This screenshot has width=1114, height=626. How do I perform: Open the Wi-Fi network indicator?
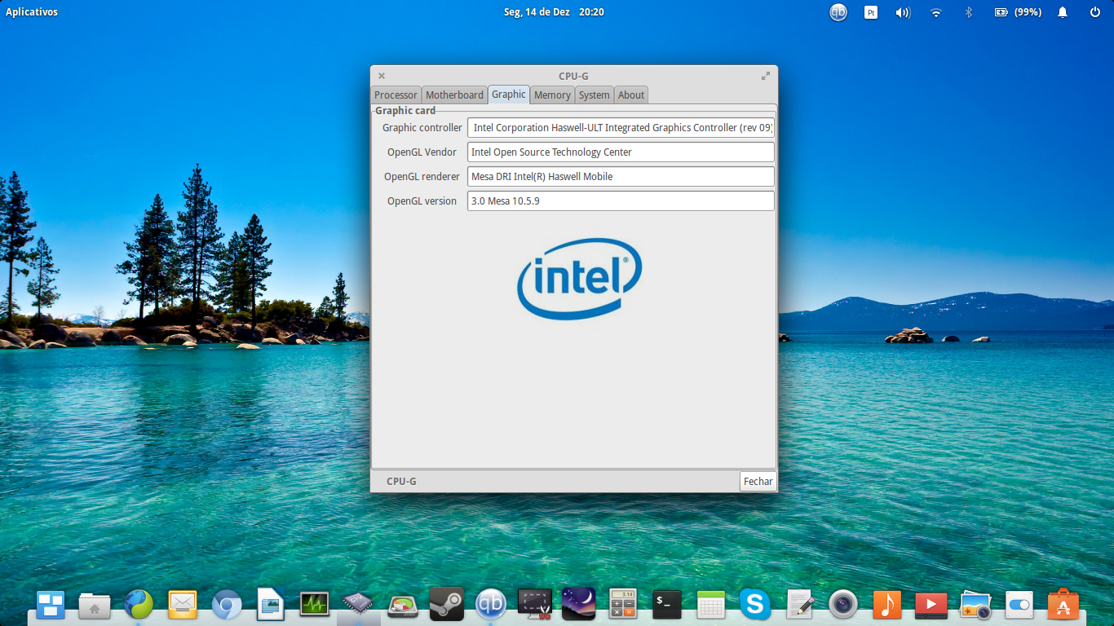point(936,12)
